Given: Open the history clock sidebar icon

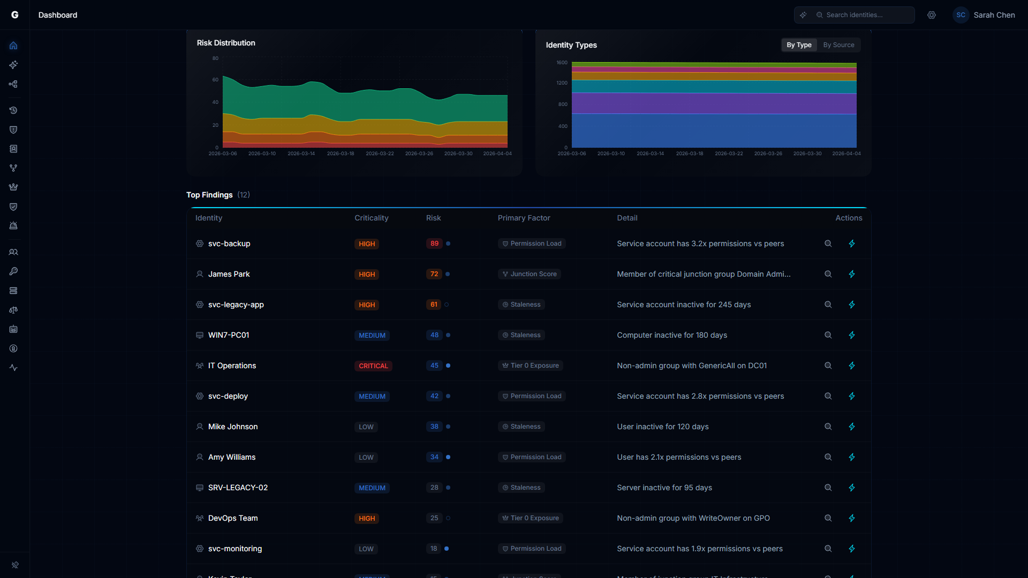Looking at the screenshot, I should pyautogui.click(x=13, y=110).
